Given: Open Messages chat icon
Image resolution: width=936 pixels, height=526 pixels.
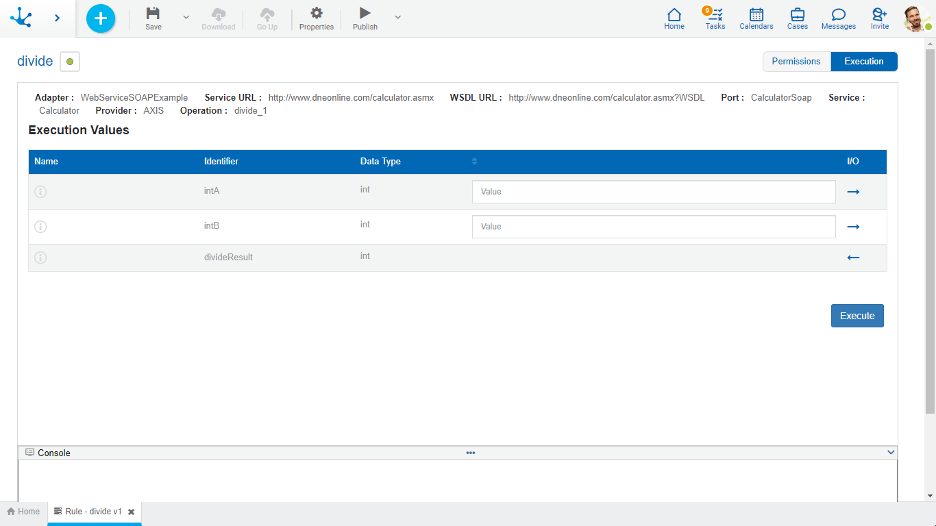Looking at the screenshot, I should tap(838, 18).
